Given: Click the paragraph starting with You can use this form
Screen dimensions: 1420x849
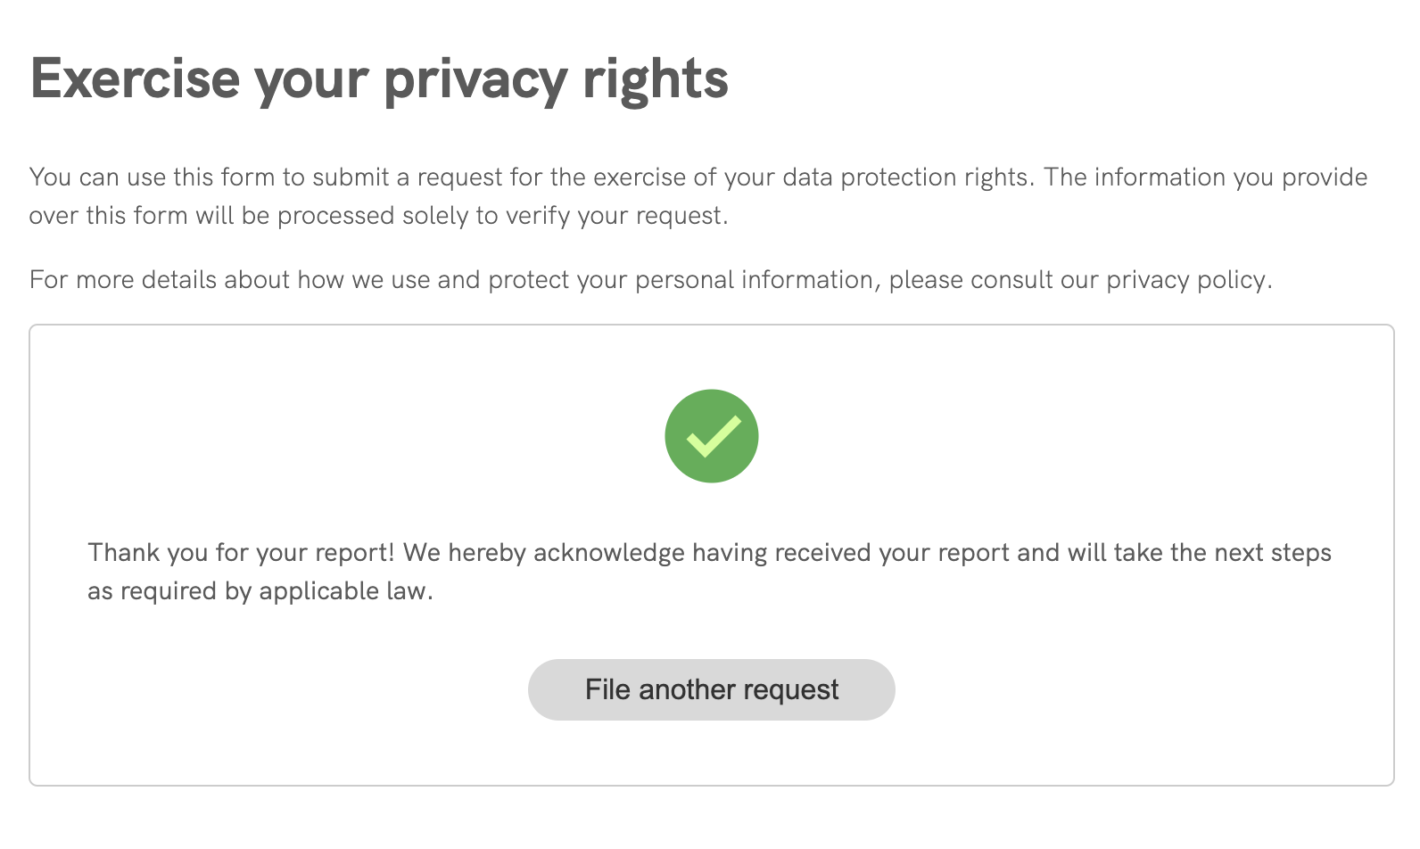Looking at the screenshot, I should click(x=698, y=196).
